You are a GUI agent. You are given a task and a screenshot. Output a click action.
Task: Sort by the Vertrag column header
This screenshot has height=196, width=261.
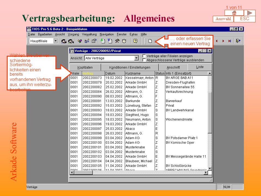pos(93,73)
